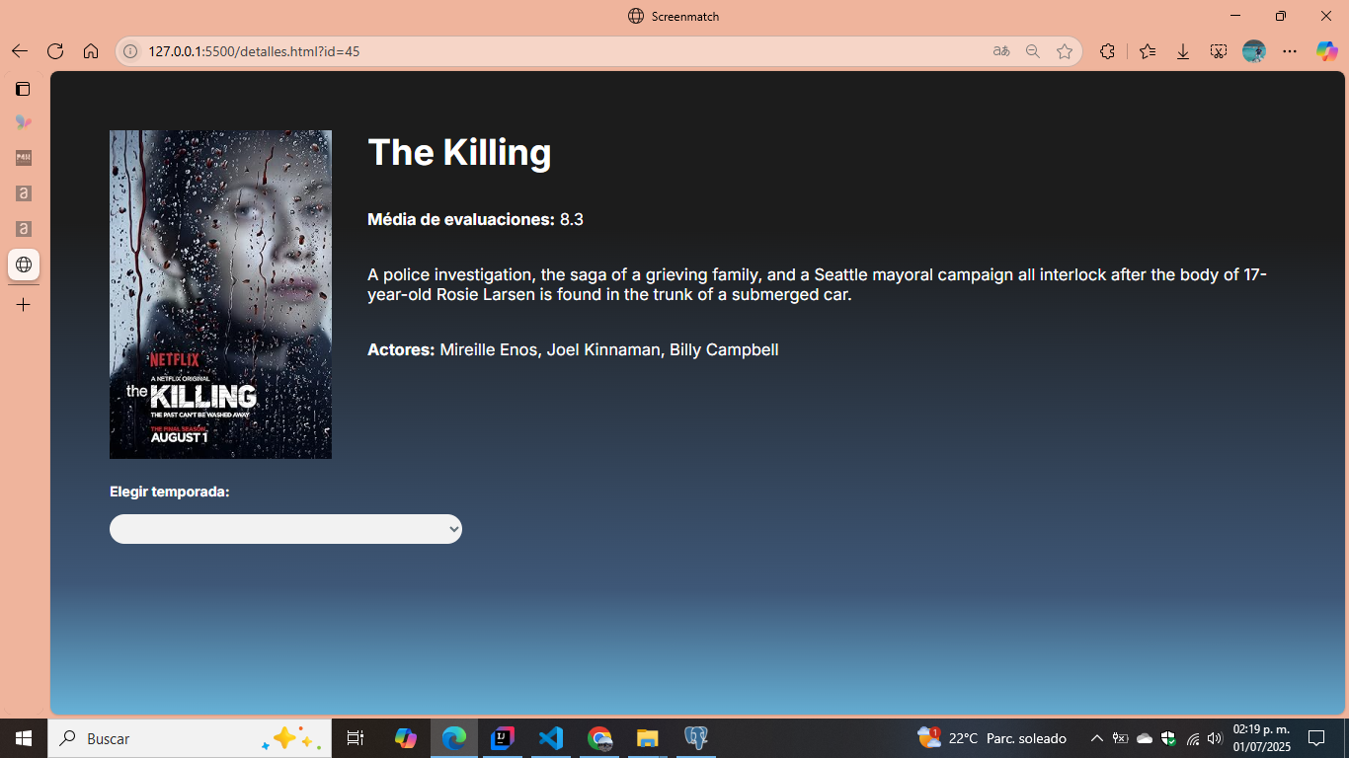Click The Killing title heading
This screenshot has width=1349, height=758.
(459, 152)
